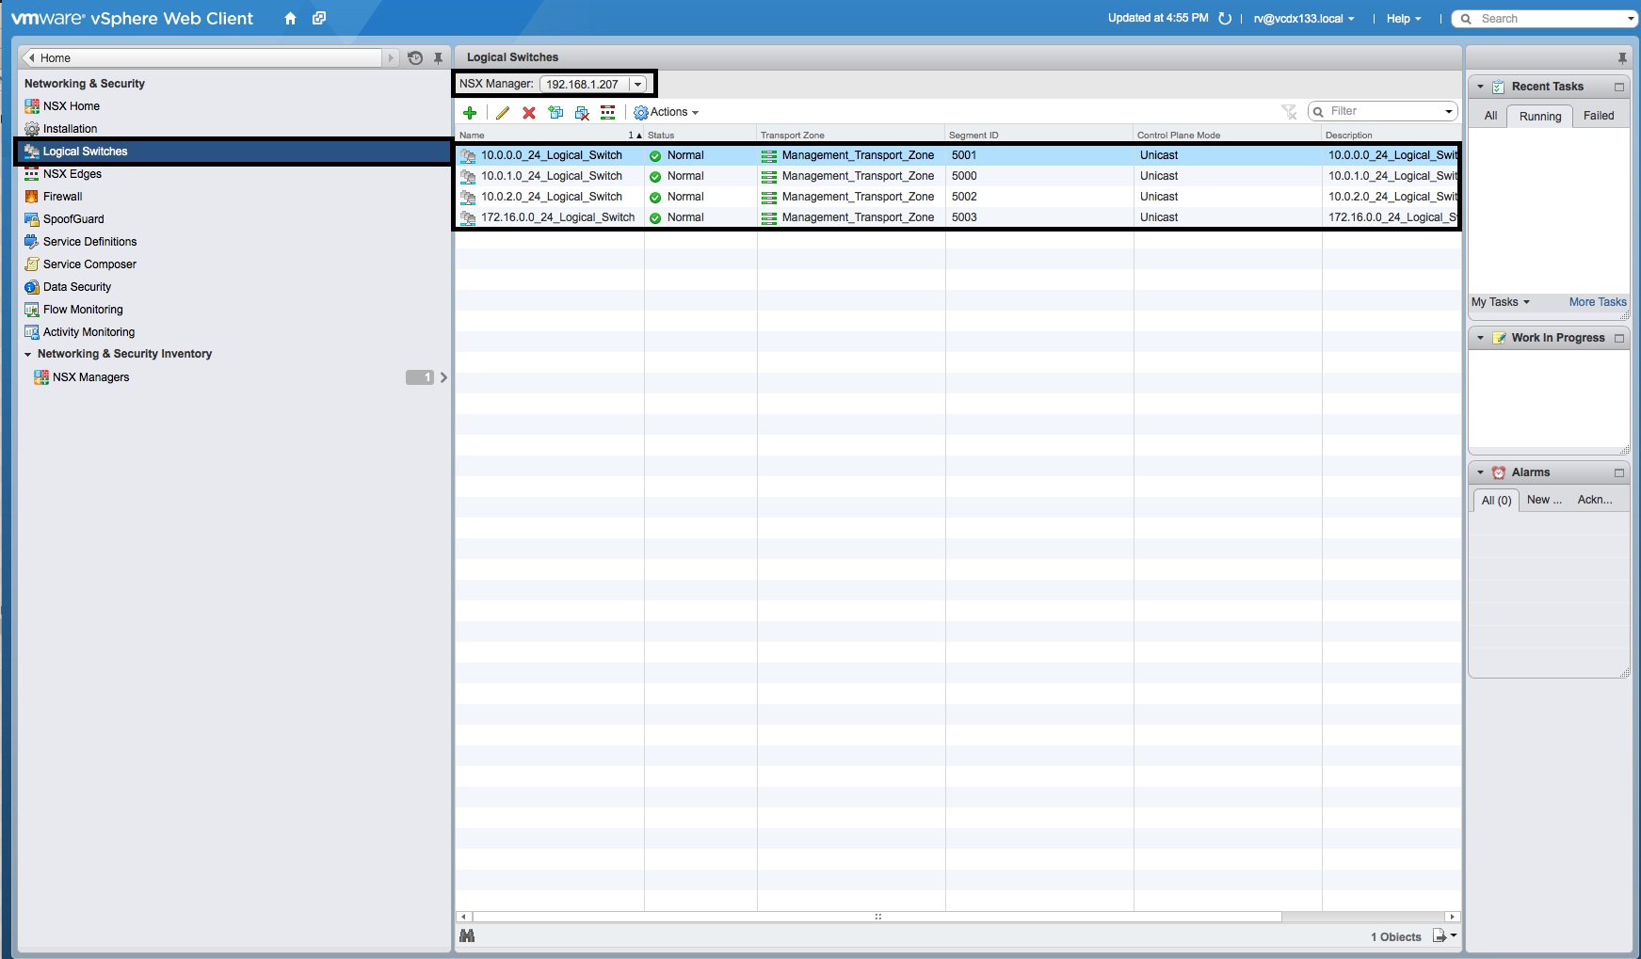Open the Help menu
Viewport: 1641px width, 959px height.
1403,19
